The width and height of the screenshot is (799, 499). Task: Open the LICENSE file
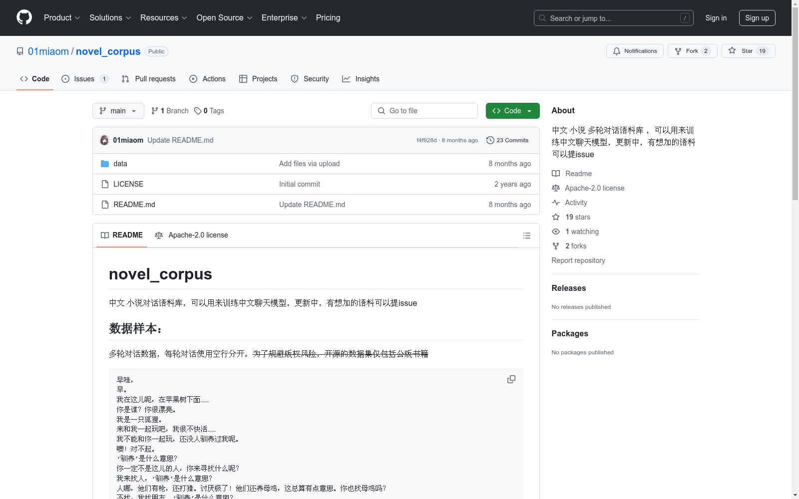click(x=128, y=184)
